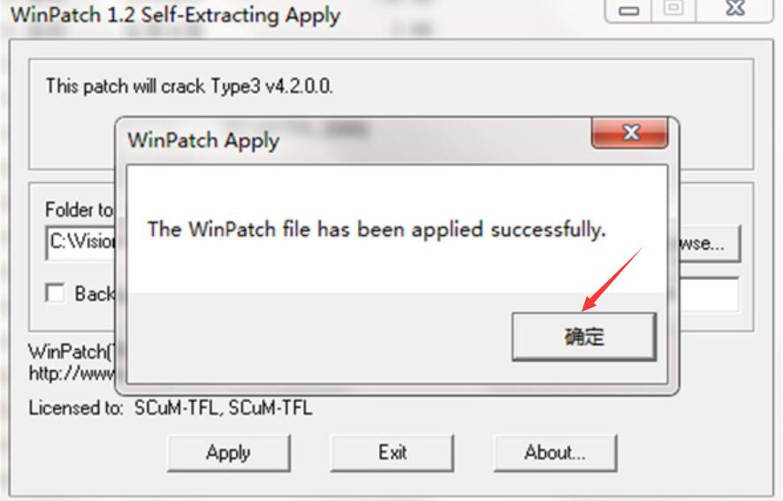Screen dimensions: 783x501
Task: Click the Licensed to SCuM-TFL text
Action: 171,408
